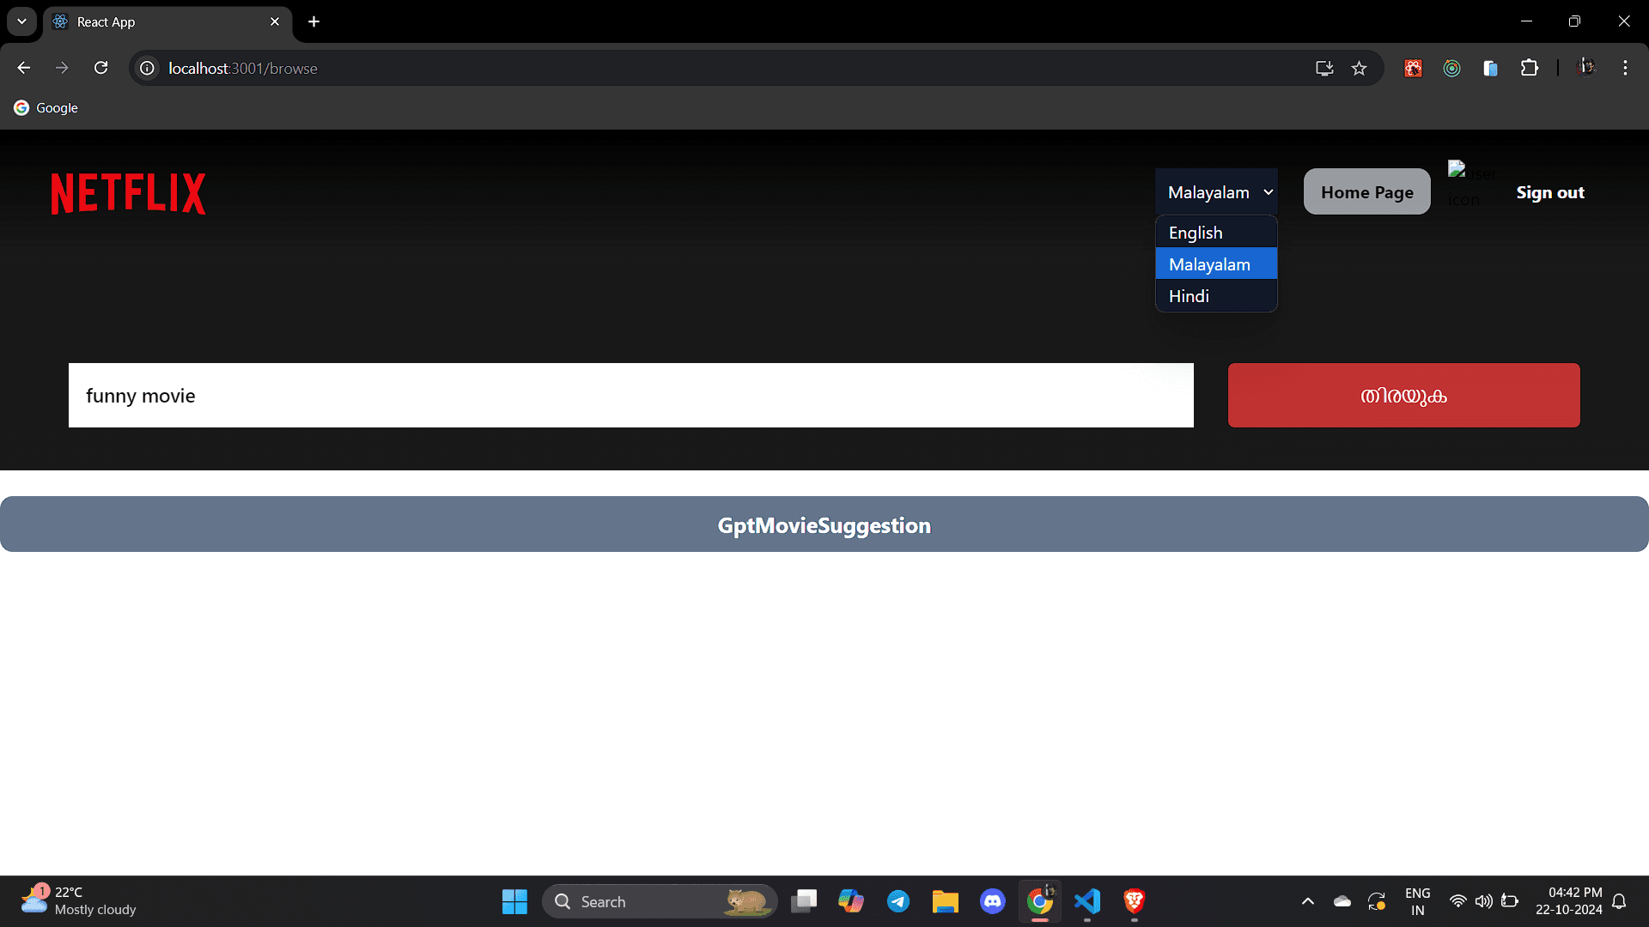Viewport: 1649px width, 927px height.
Task: Open the volume speaker tray icon
Action: click(1483, 901)
